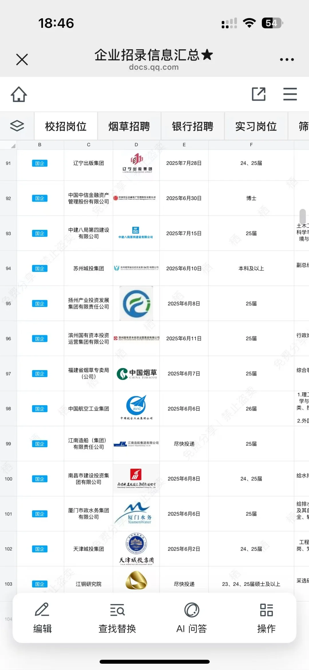The width and height of the screenshot is (309, 670).
Task: Tap the 中建八局第四建设 logo image
Action: coord(136,232)
